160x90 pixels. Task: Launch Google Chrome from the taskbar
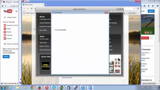[32, 88]
